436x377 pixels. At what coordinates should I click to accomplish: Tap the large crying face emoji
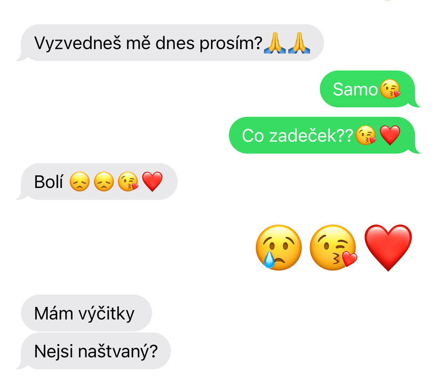pos(278,247)
